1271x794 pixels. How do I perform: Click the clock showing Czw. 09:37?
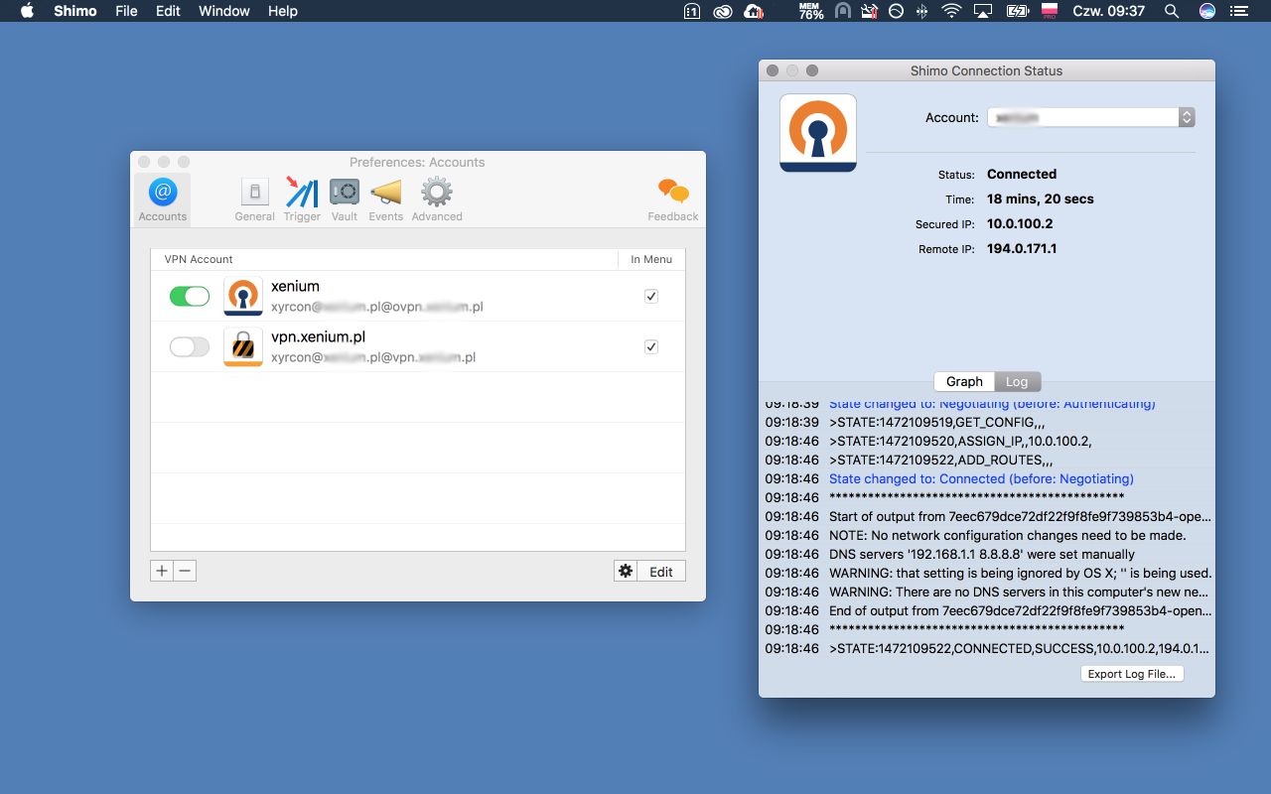click(x=1109, y=11)
